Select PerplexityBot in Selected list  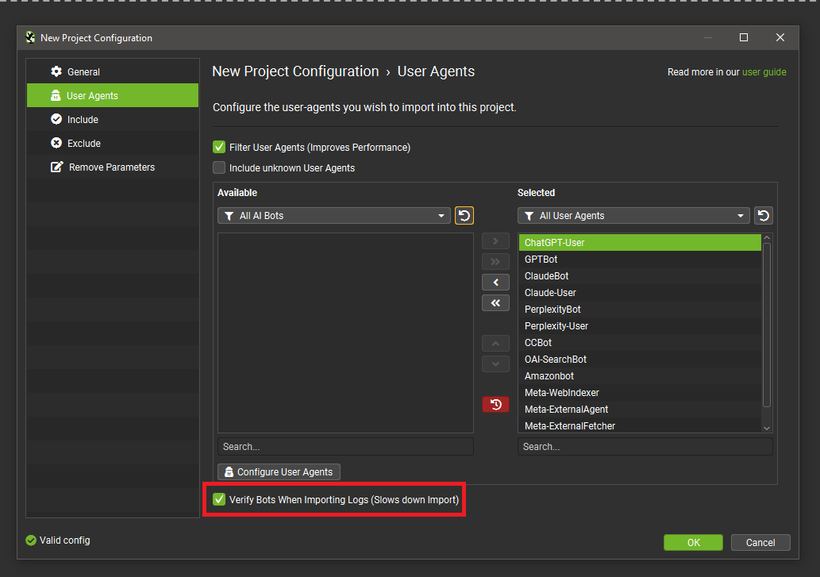pyautogui.click(x=640, y=310)
